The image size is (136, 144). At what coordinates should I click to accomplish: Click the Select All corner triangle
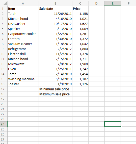[x=5, y=4]
